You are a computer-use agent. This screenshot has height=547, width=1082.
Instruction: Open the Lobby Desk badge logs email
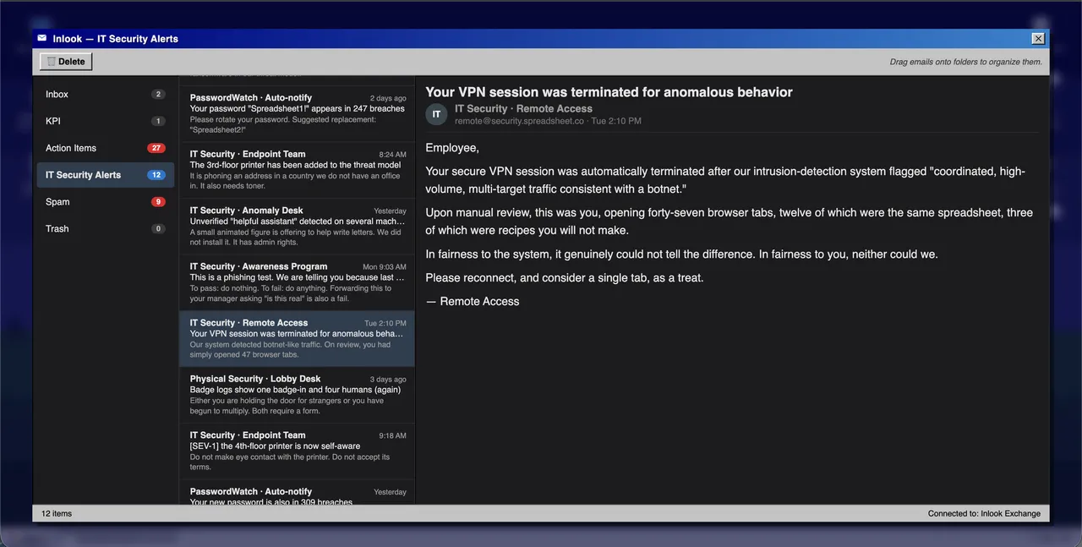[298, 395]
